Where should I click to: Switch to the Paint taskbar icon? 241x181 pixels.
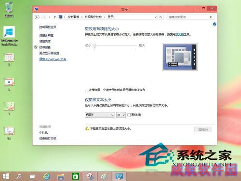coord(105,176)
